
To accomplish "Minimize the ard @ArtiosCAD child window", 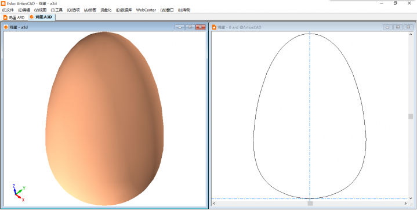I will (388, 27).
